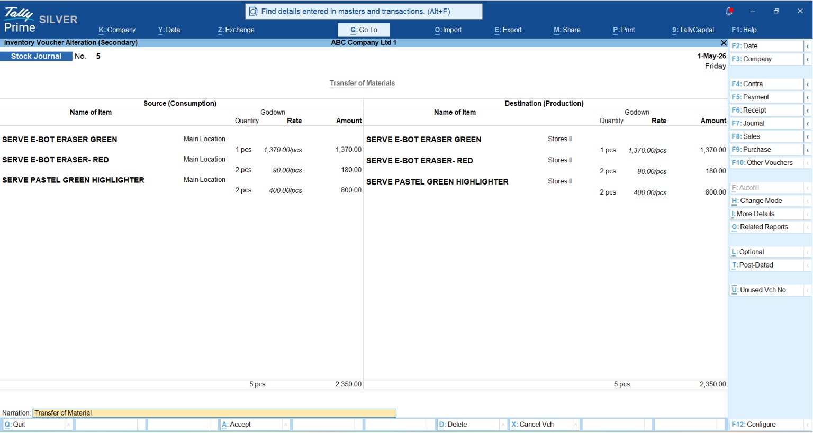Open the E: Export menu
This screenshot has width=813, height=433.
coord(508,30)
